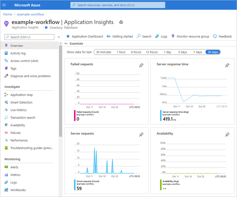Pin the Server response time chart
The image size is (237, 197).
[227, 65]
